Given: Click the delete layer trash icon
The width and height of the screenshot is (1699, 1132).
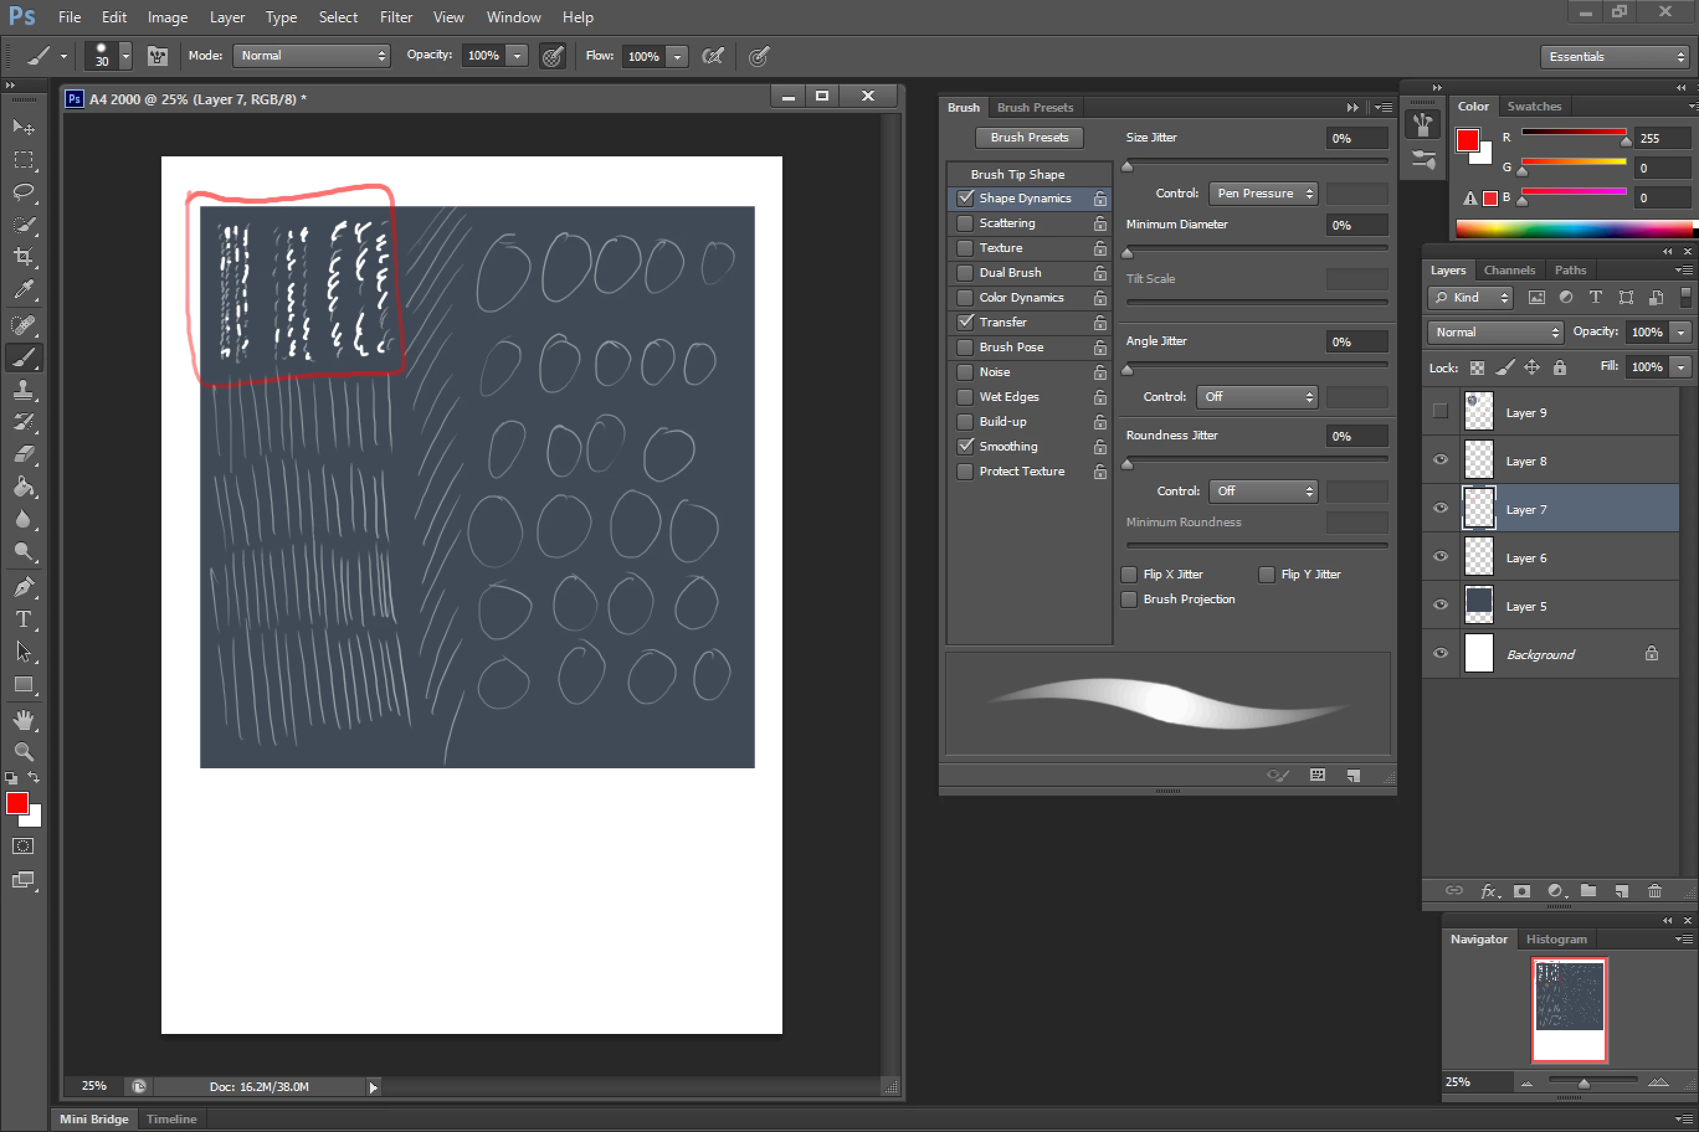Looking at the screenshot, I should pyautogui.click(x=1654, y=891).
